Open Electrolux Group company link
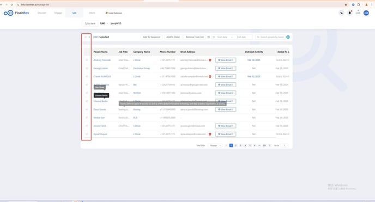The image size is (375, 202). coord(141,68)
